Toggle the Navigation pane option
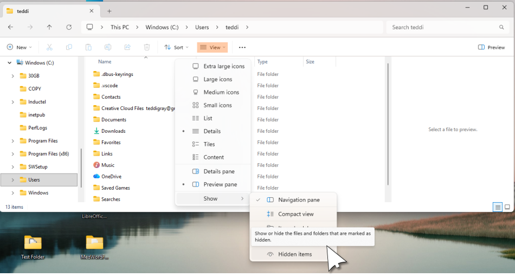The width and height of the screenshot is (515, 277). (299, 200)
